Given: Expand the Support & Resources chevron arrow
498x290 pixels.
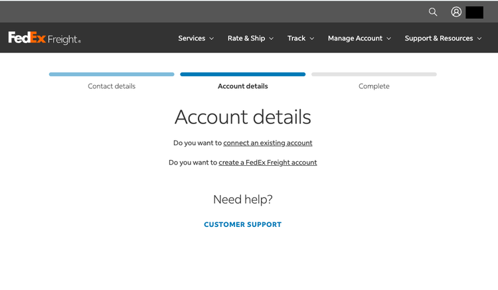Looking at the screenshot, I should point(479,38).
